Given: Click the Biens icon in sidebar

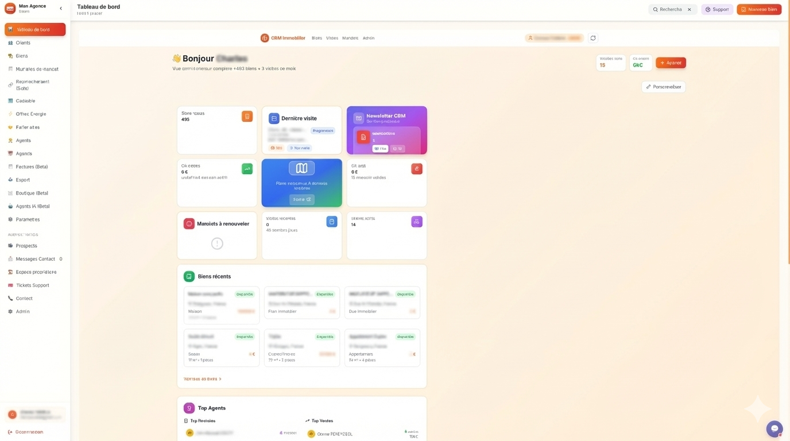Looking at the screenshot, I should (x=10, y=56).
